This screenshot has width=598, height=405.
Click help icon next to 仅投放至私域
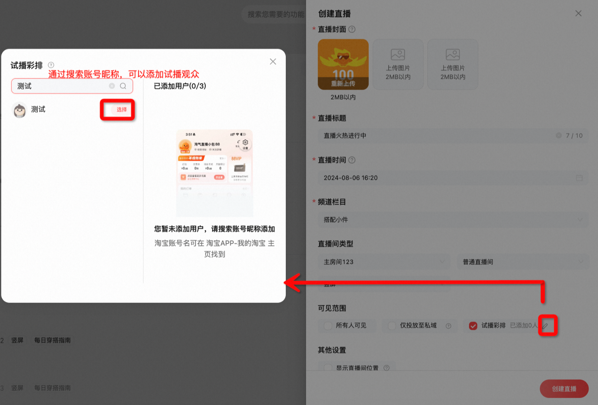point(448,326)
